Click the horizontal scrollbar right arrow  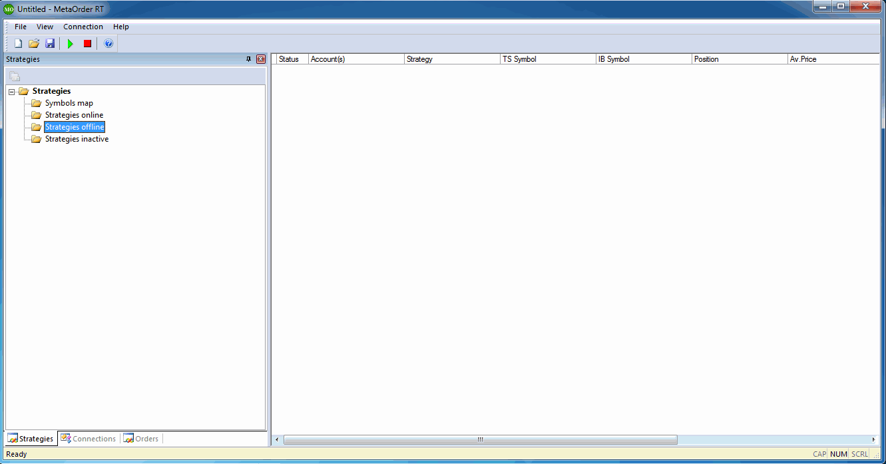coord(874,440)
